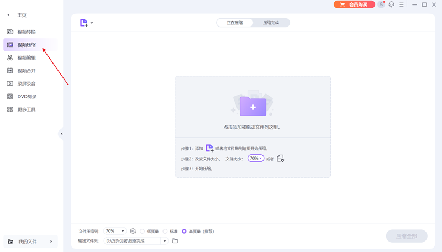Viewport: 442px width, 252px height.
Task: Maximize the window
Action: click(424, 4)
